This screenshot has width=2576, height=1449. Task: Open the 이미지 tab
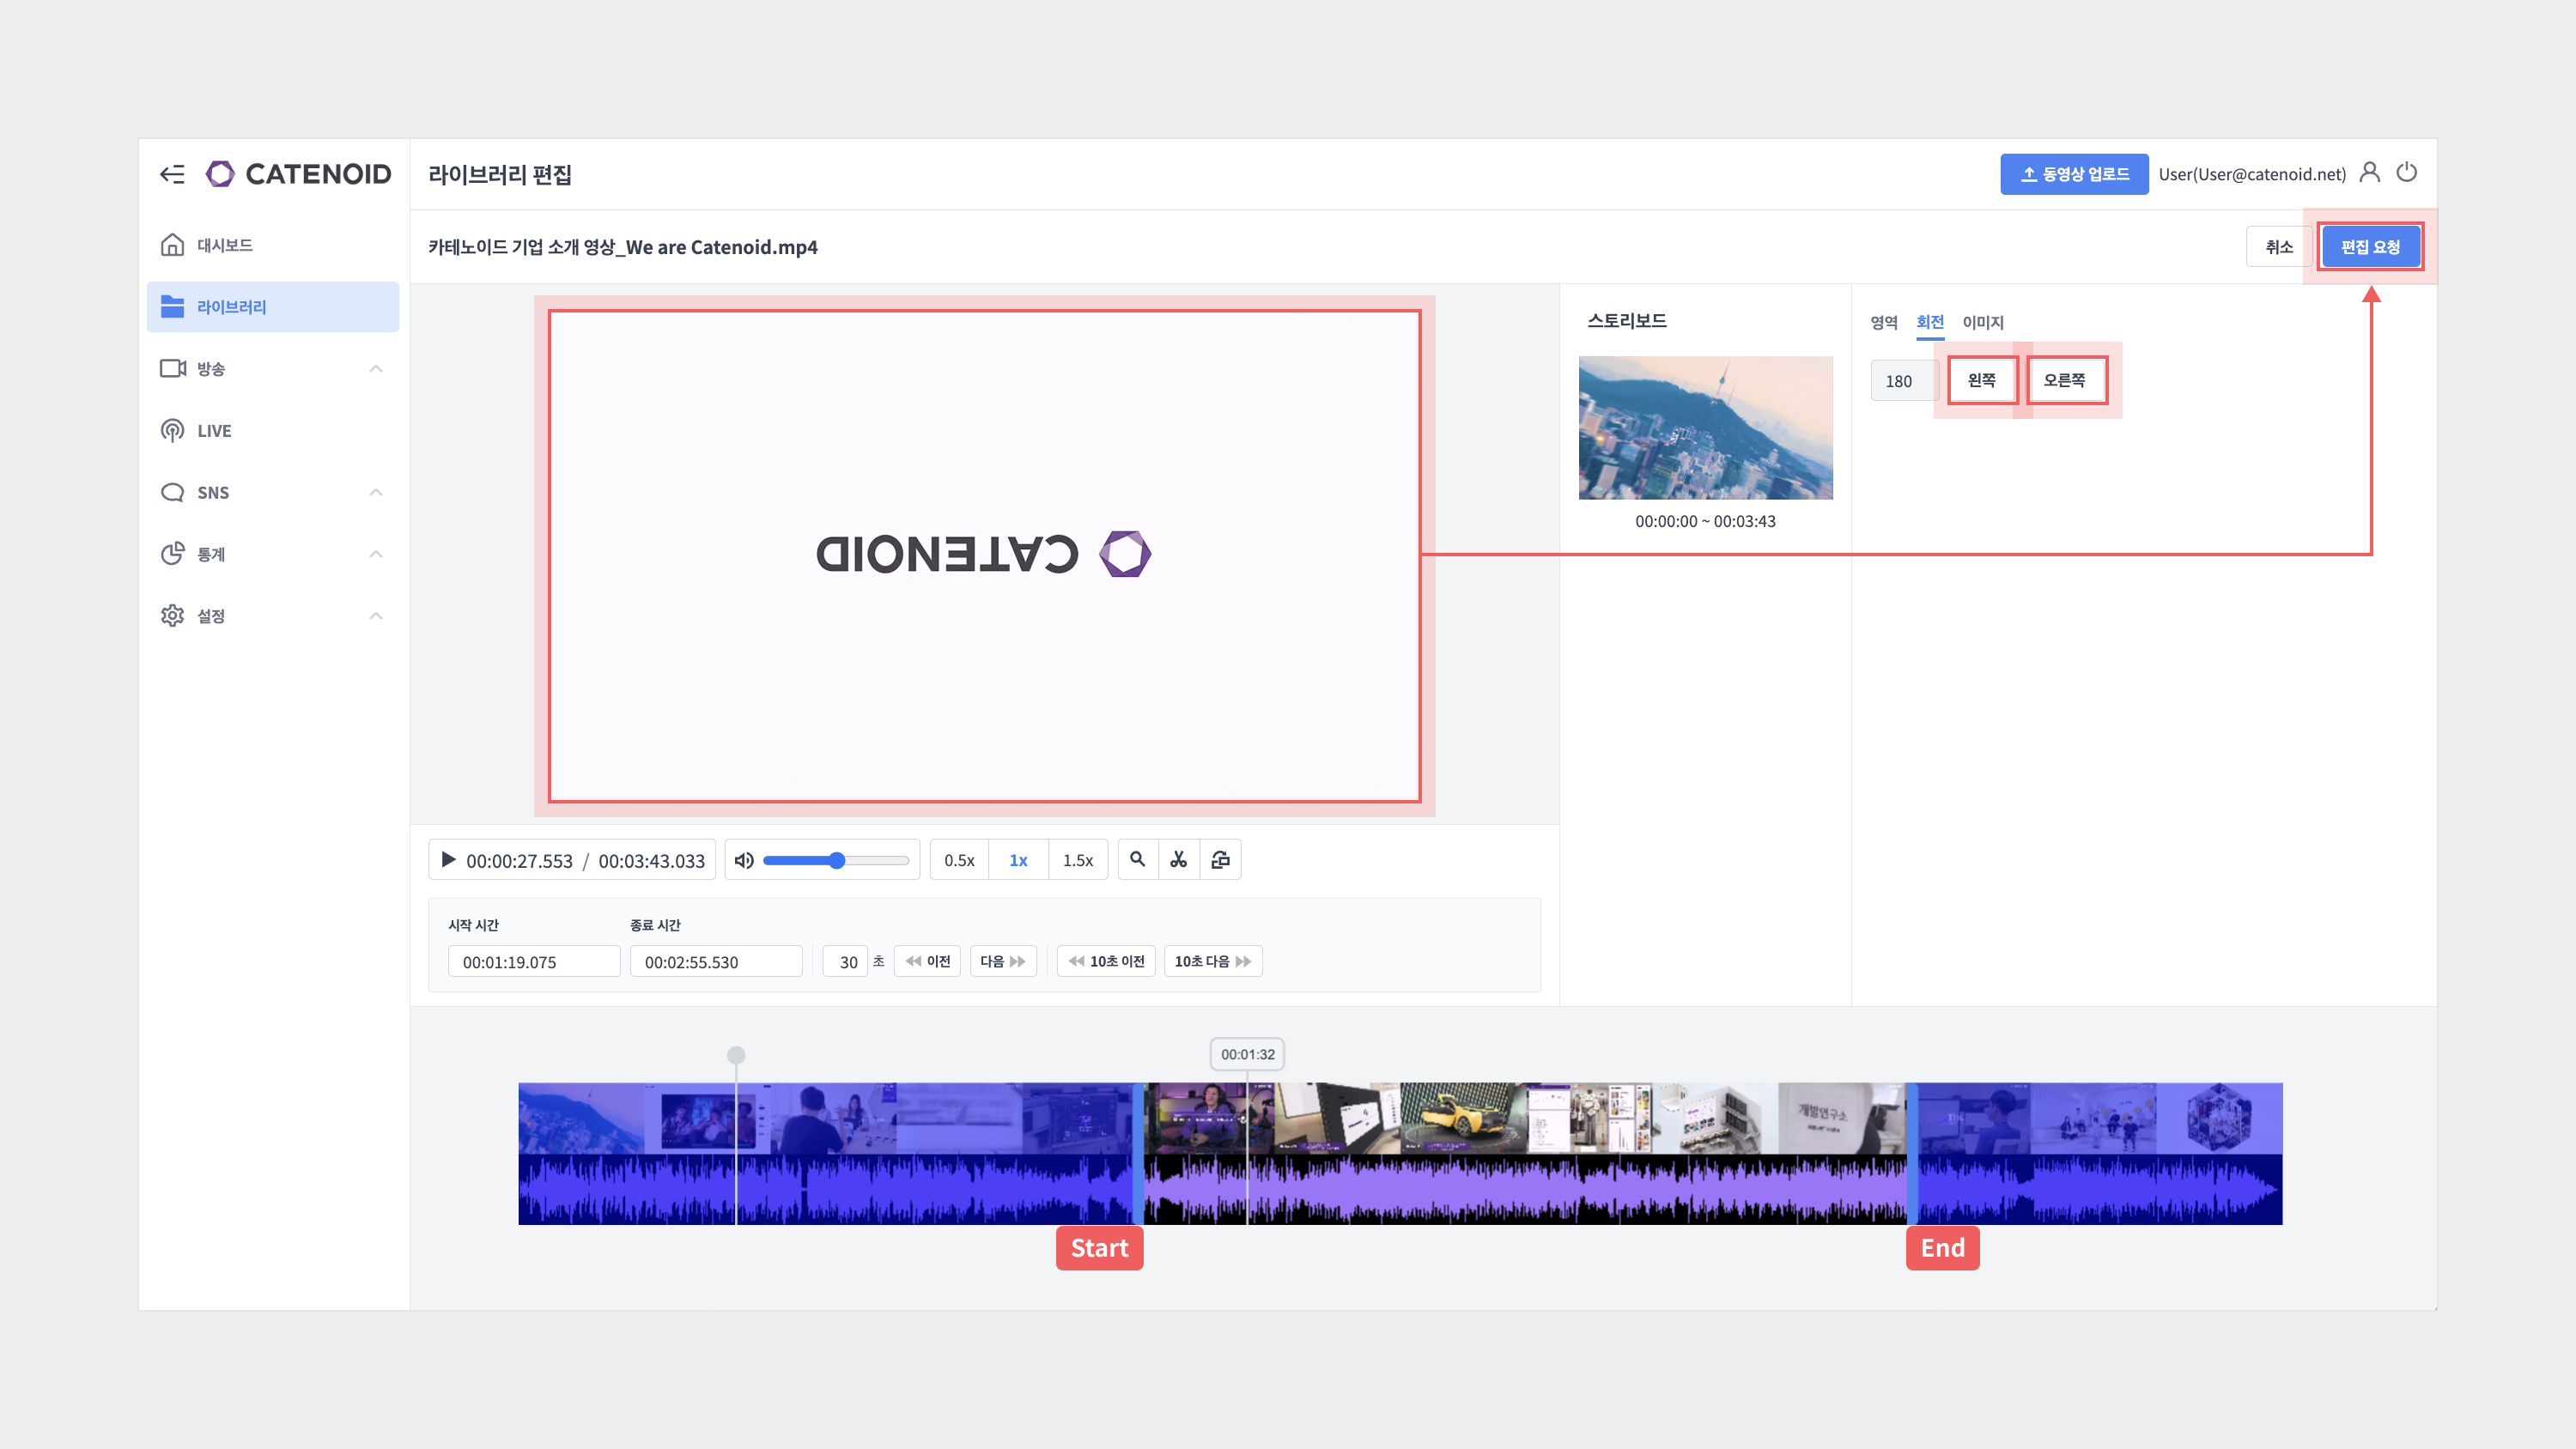pyautogui.click(x=1982, y=322)
